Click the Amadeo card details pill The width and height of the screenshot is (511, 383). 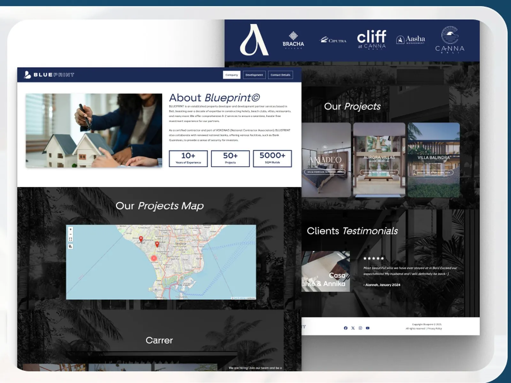pyautogui.click(x=325, y=172)
